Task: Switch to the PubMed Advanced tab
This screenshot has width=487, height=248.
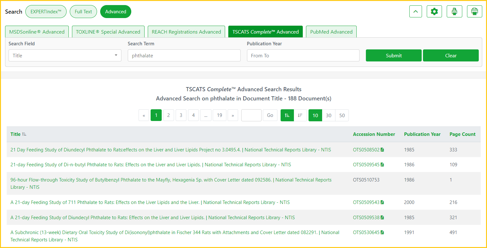Action: [x=331, y=32]
